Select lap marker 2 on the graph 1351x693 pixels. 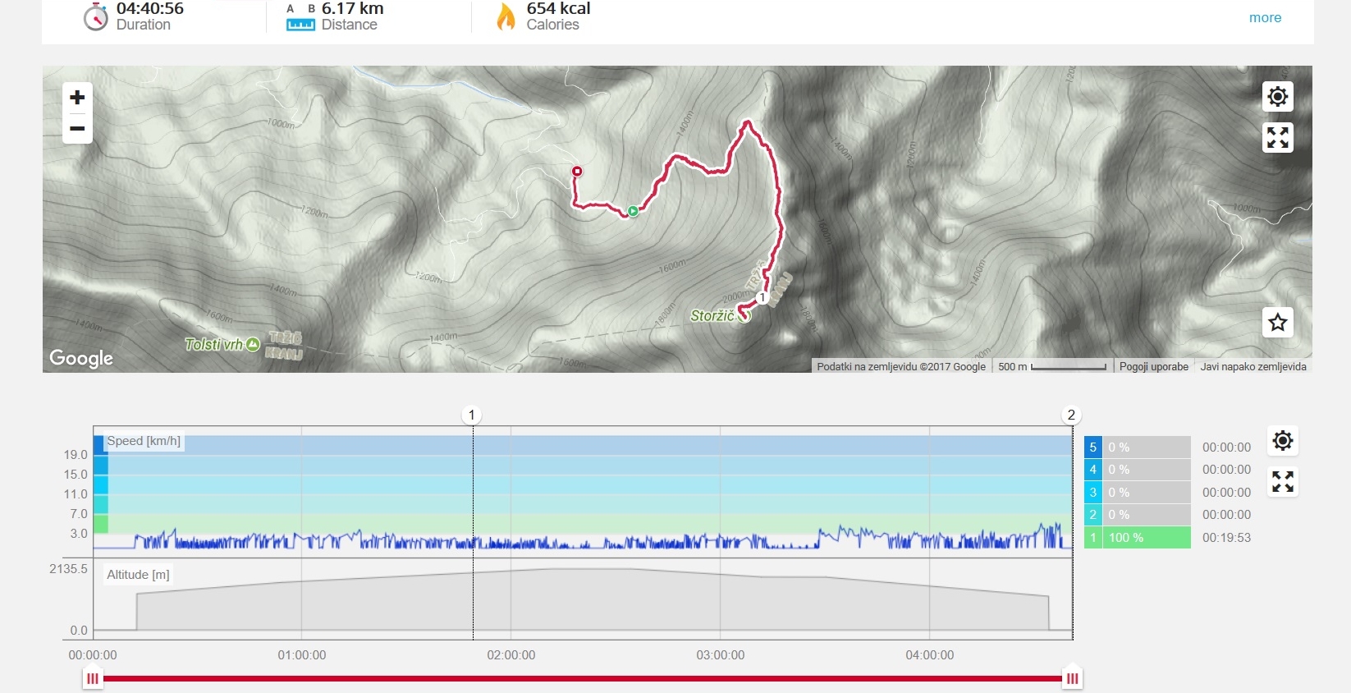1071,415
